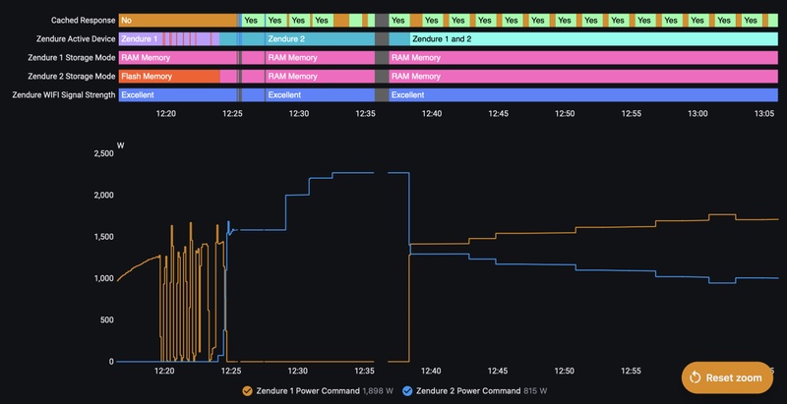Image resolution: width=787 pixels, height=404 pixels.
Task: Click the "Zendure 2 Storage Mode" row label
Action: point(72,77)
